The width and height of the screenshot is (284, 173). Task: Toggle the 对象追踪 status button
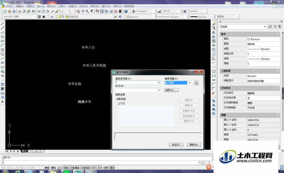coord(86,168)
